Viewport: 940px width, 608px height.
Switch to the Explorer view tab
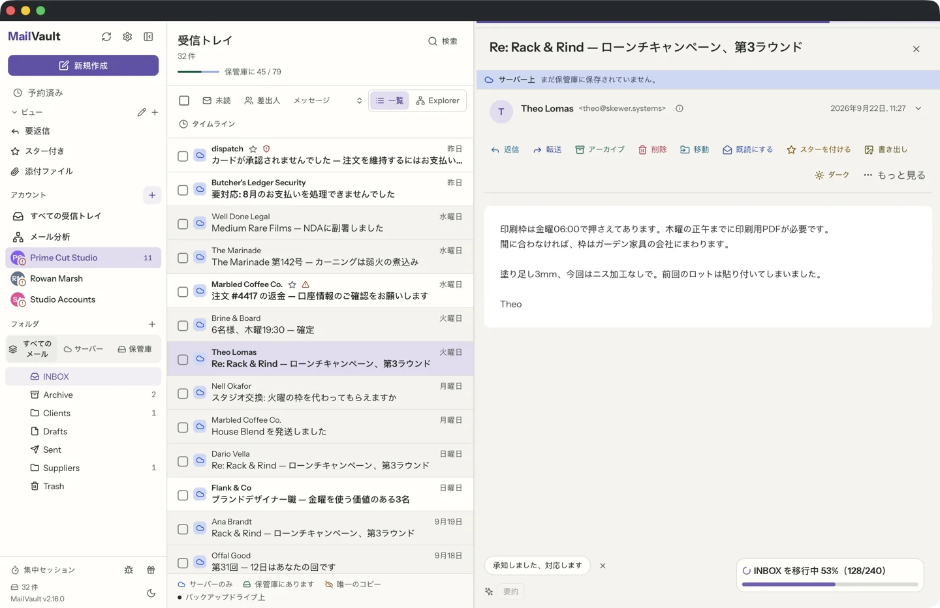[x=437, y=100]
